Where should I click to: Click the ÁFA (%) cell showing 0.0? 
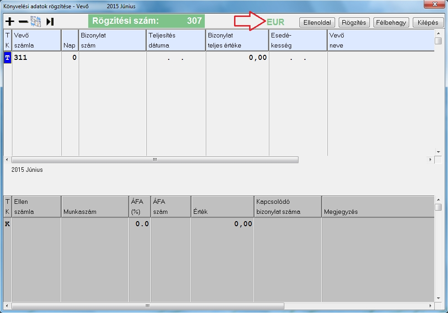coord(139,224)
